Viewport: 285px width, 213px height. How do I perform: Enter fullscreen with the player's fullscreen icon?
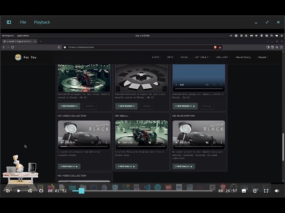pos(266,191)
